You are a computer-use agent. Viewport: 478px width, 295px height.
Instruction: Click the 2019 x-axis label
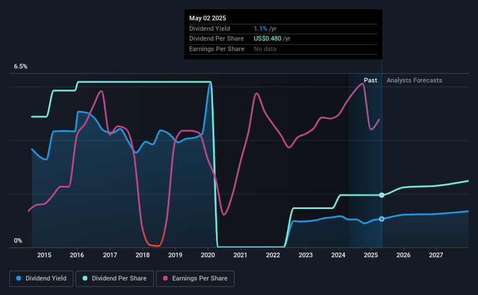coord(175,255)
